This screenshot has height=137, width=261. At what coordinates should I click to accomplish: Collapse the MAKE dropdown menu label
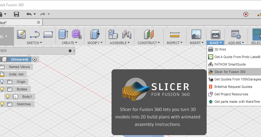point(215,43)
